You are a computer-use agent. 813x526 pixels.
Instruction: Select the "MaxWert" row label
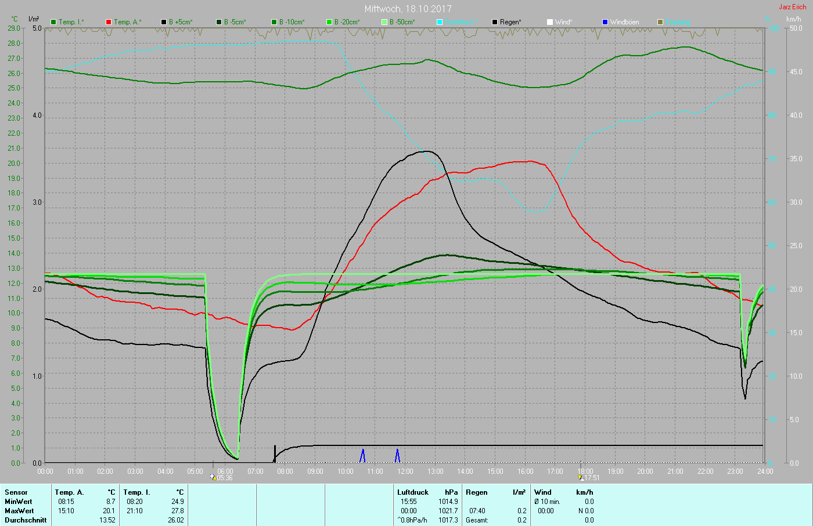click(19, 511)
